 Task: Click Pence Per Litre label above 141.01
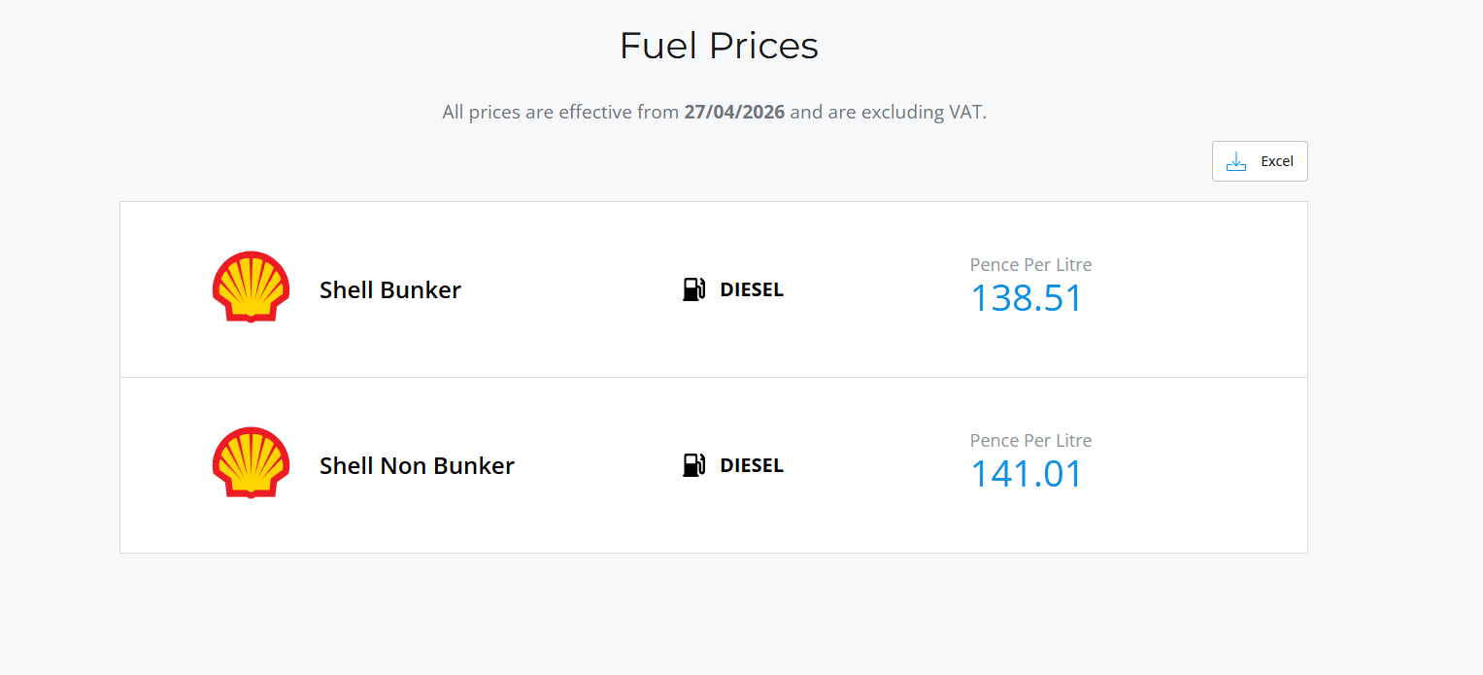click(1030, 440)
